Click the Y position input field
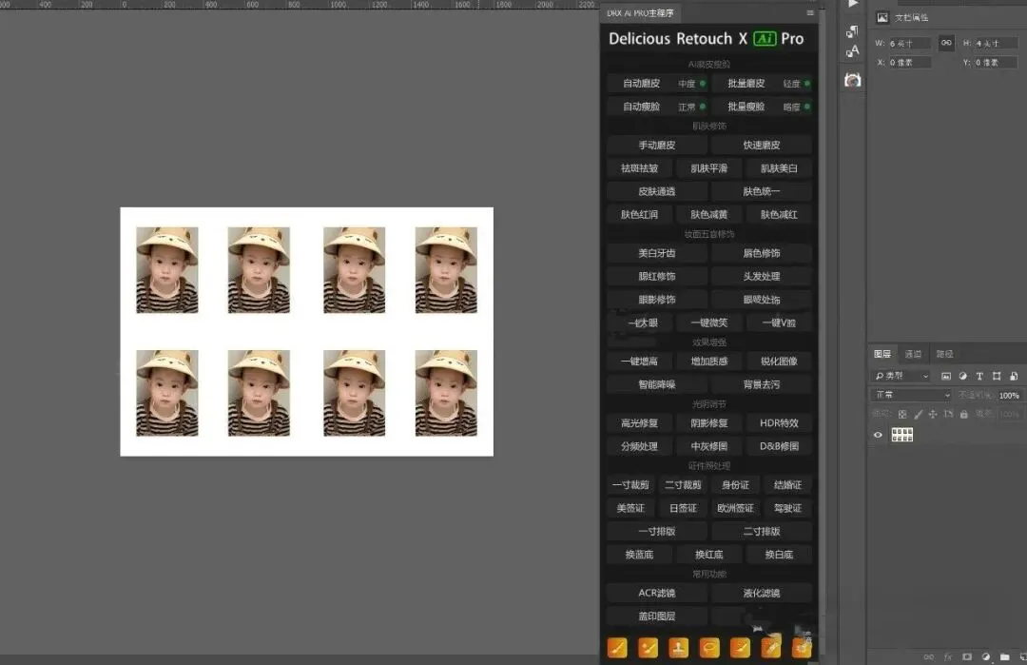Screen dimensions: 1027x665 coord(996,63)
